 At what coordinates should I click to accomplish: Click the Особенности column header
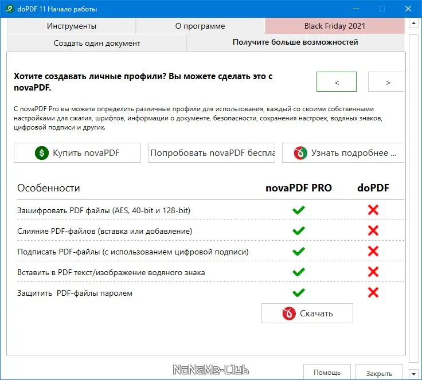click(x=48, y=188)
